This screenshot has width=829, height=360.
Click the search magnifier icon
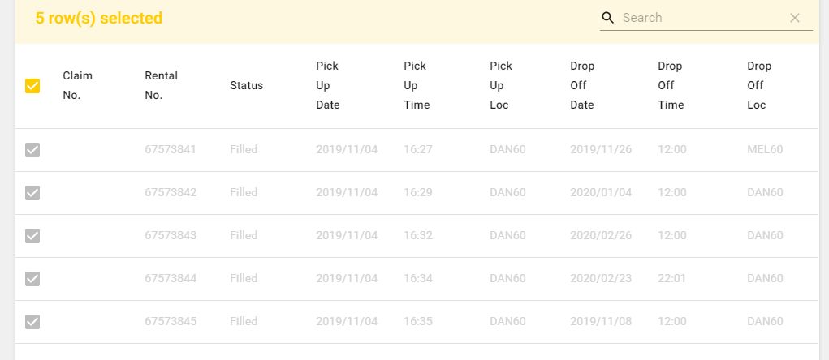(x=607, y=18)
